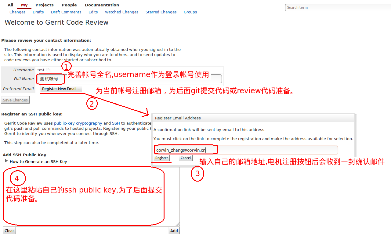This screenshot has height=237, width=391.
Task: Open Groups submenu link
Action: click(x=190, y=12)
